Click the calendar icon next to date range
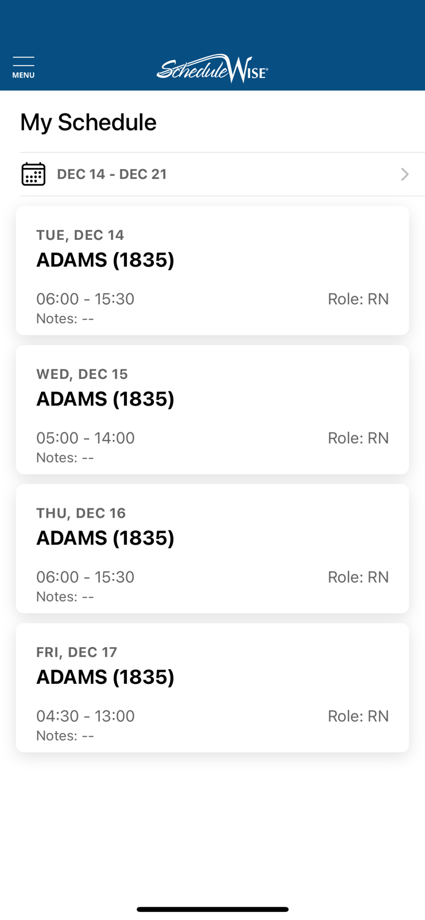Image resolution: width=425 pixels, height=920 pixels. click(33, 174)
